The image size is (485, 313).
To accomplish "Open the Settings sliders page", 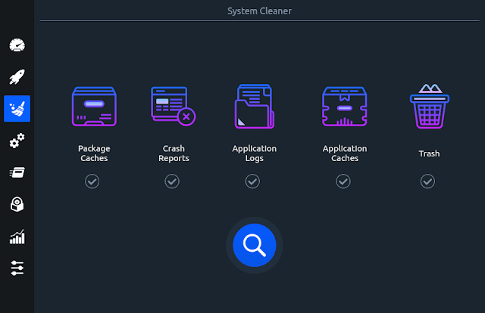I will (17, 268).
